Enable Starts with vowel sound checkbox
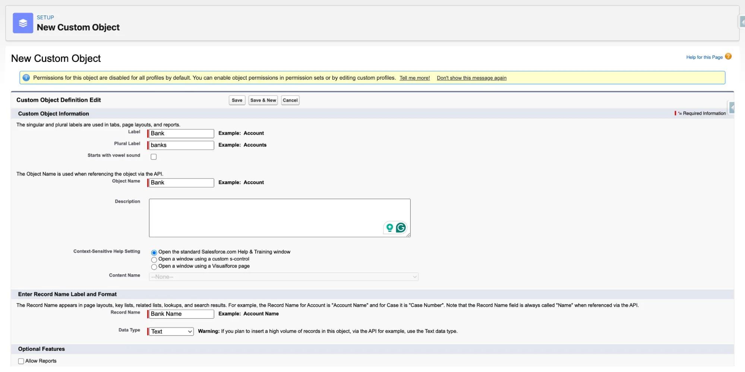The height and width of the screenshot is (372, 745). [154, 157]
